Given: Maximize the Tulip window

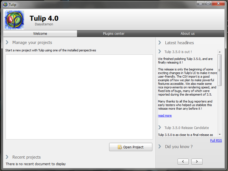Looking at the screenshot, I should [x=208, y=4].
